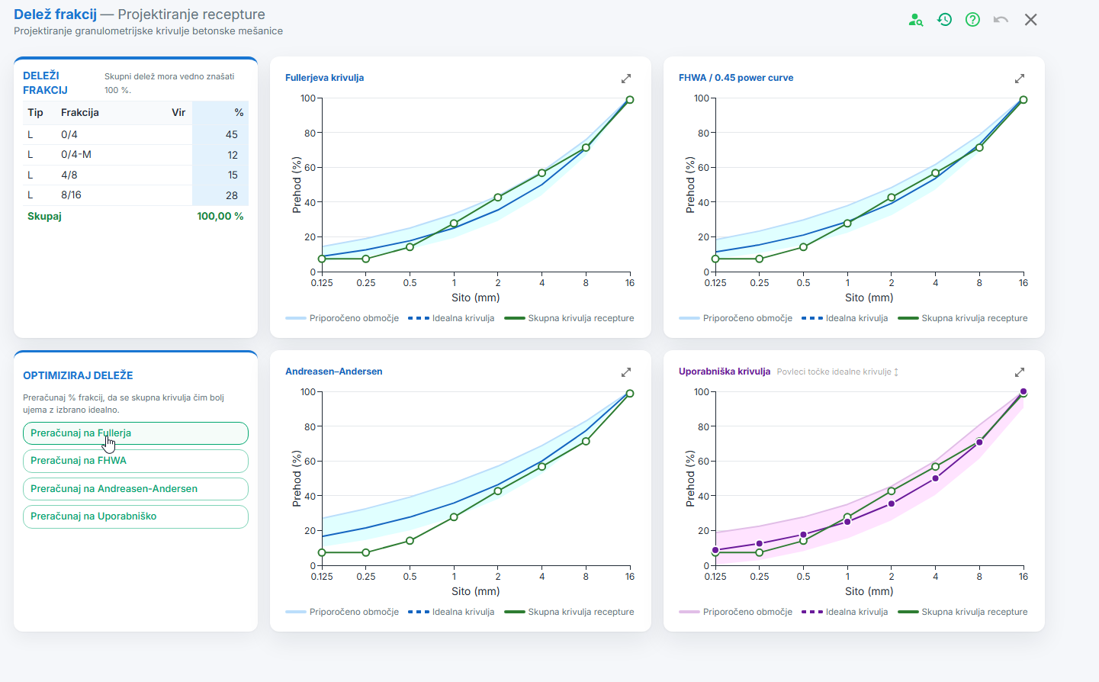Image resolution: width=1099 pixels, height=682 pixels.
Task: Click Preračunaj na FHWA button
Action: pyautogui.click(x=136, y=461)
